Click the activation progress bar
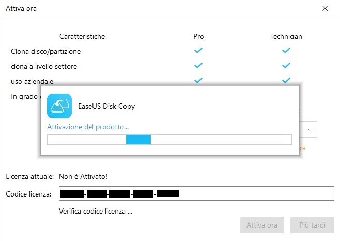This screenshot has height=241, width=340. point(169,140)
